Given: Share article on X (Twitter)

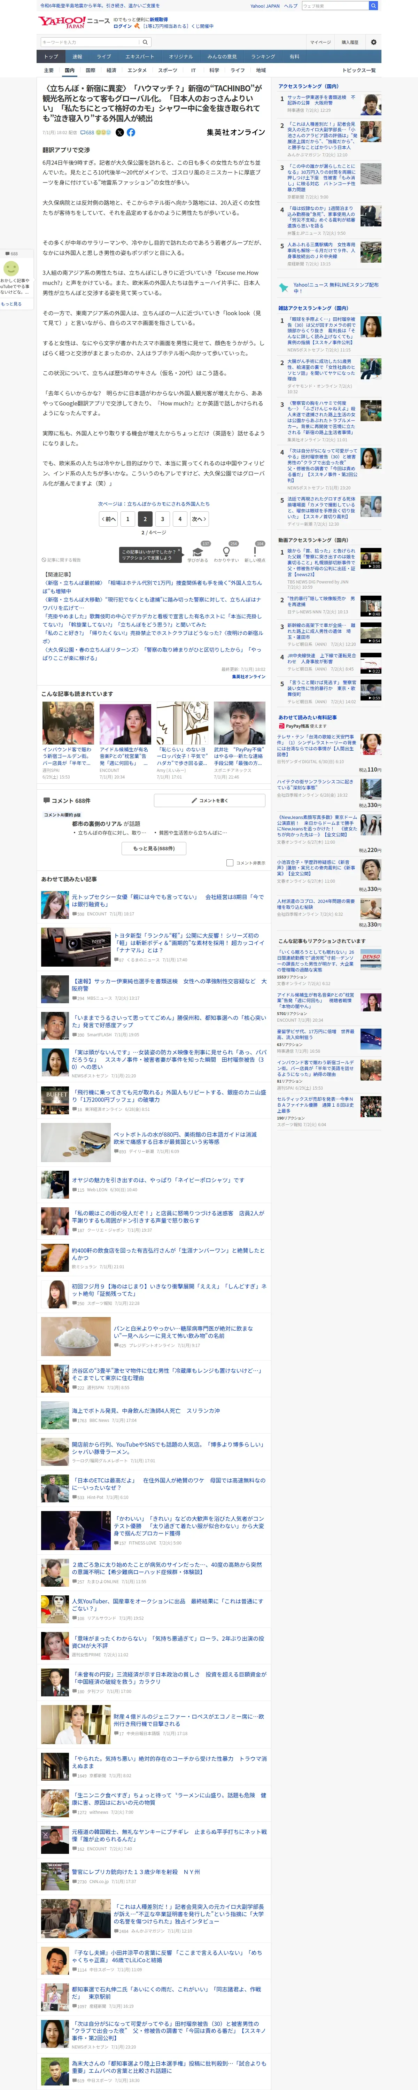Looking at the screenshot, I should tap(119, 132).
